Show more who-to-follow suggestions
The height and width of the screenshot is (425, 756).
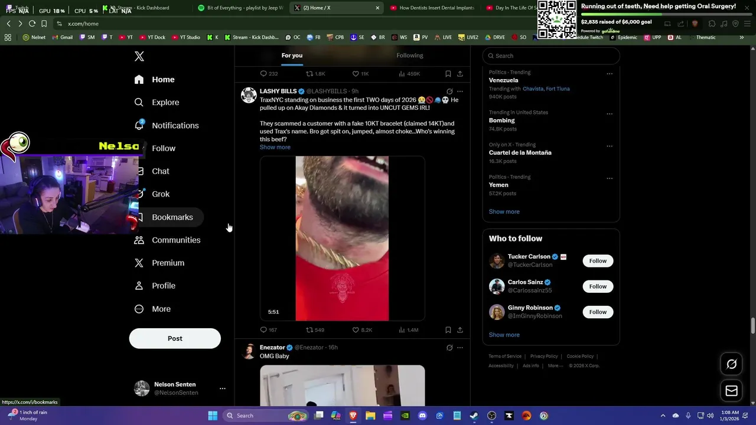pyautogui.click(x=504, y=335)
